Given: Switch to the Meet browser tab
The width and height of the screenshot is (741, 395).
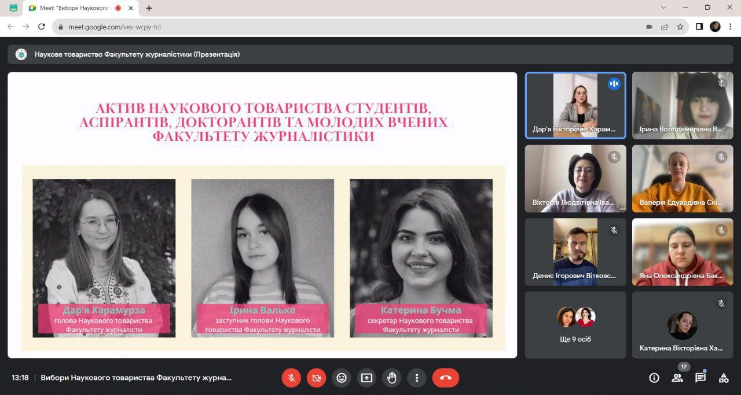Looking at the screenshot, I should click(x=72, y=8).
